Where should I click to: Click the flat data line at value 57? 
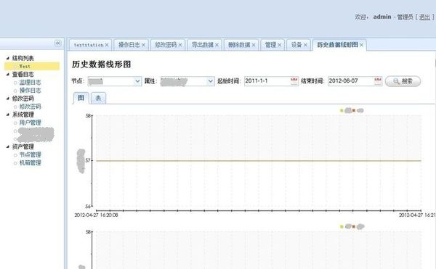(259, 160)
